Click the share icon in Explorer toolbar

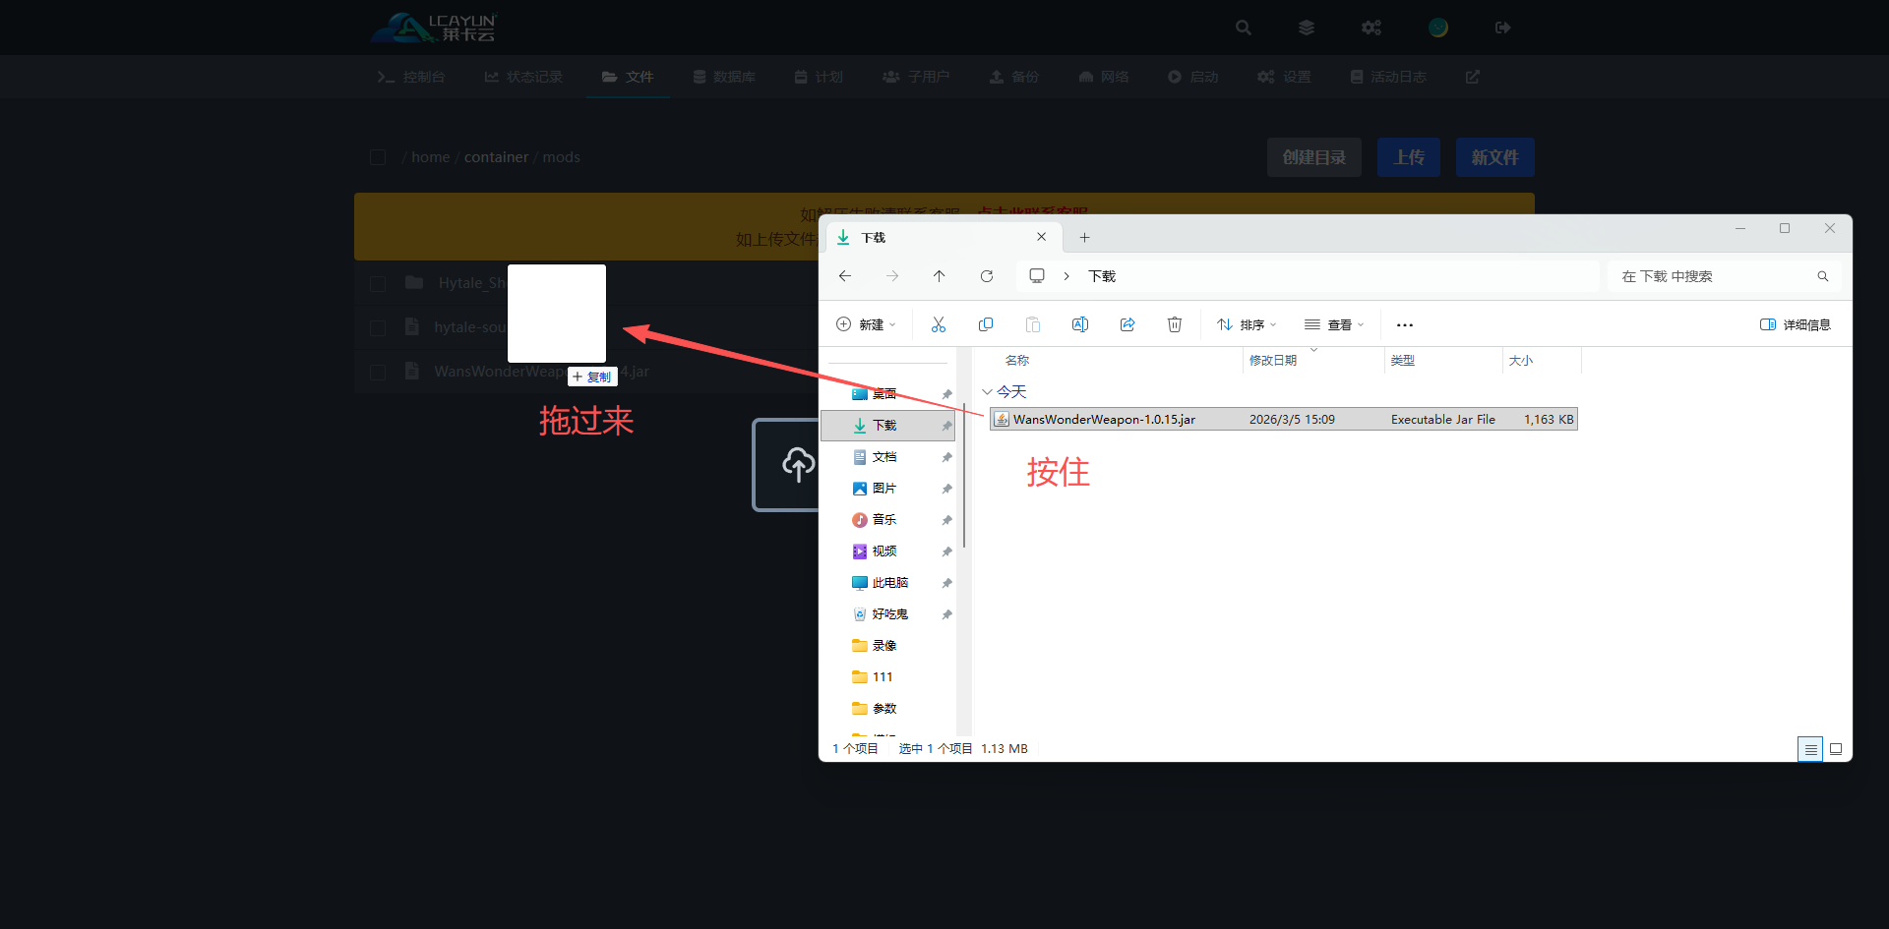(1127, 324)
